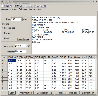Click the two overlapping pages copy icon
This screenshot has height=96, width=98.
point(38,6)
